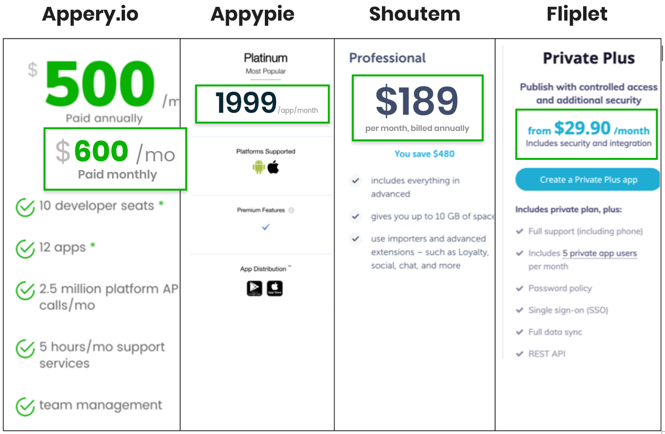665x434 pixels.
Task: Click the green check beside 12 apps
Action: pyautogui.click(x=25, y=249)
